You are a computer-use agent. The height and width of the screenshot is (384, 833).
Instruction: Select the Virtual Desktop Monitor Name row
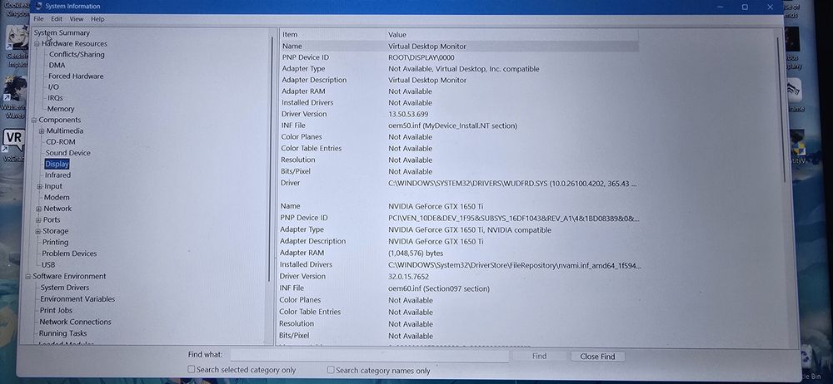tap(459, 47)
